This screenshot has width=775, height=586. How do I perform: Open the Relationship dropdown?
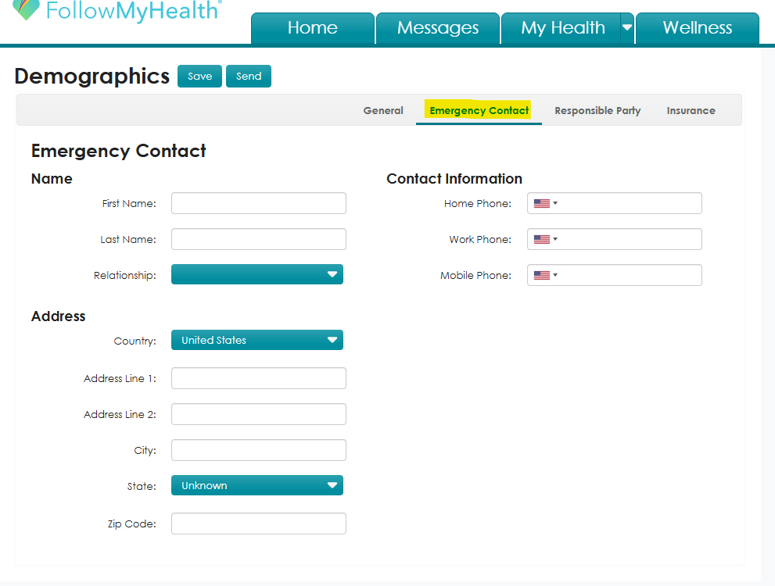coord(257,274)
